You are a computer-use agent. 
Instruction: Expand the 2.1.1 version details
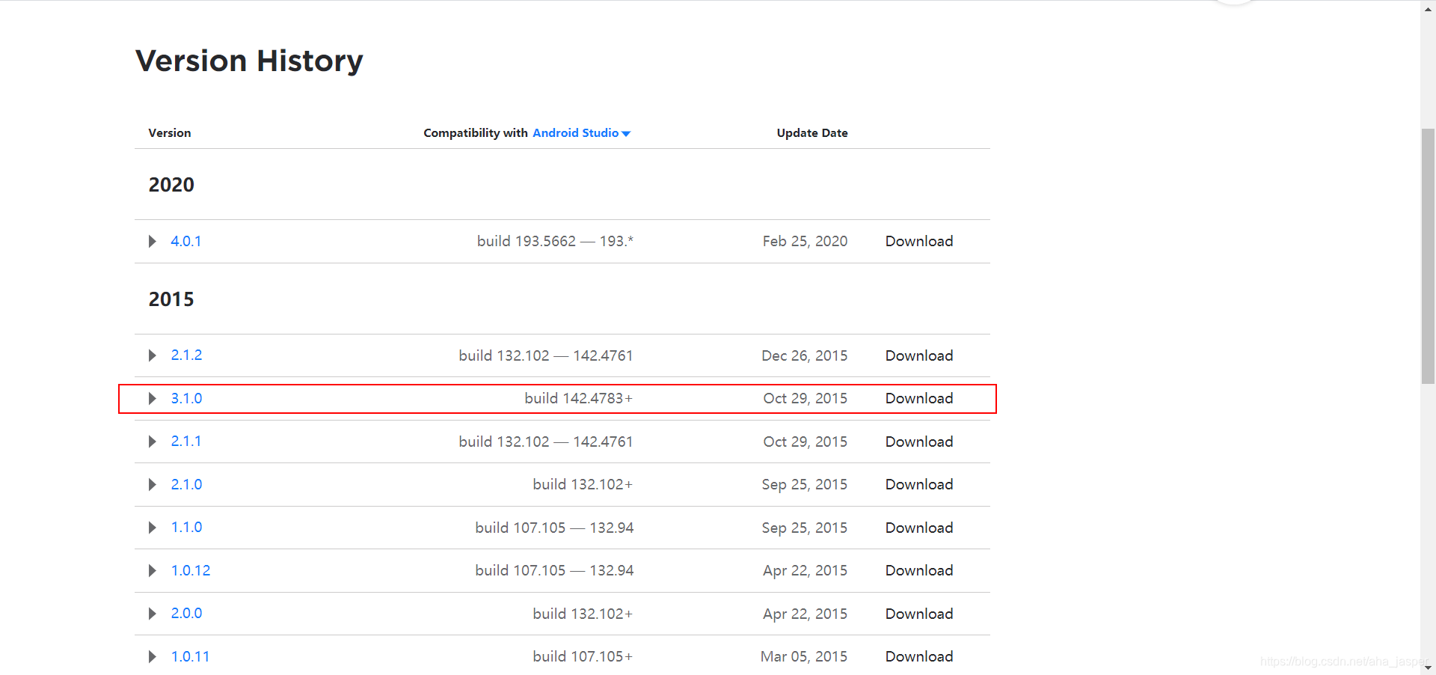click(x=153, y=442)
